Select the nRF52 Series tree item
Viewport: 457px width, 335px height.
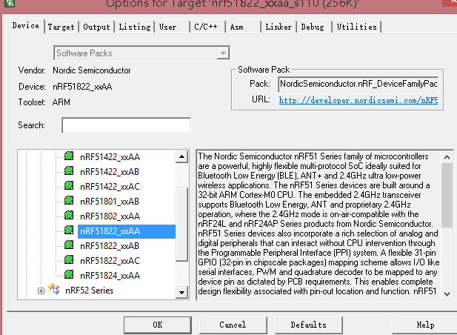click(x=89, y=291)
